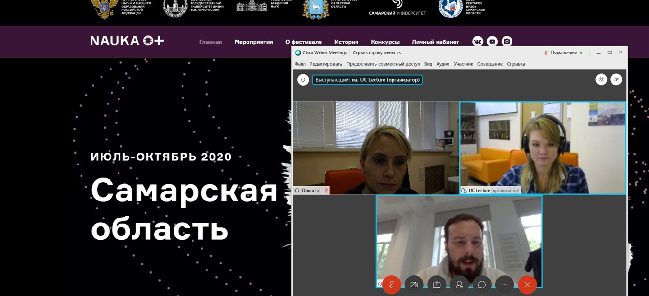Image resolution: width=649 pixels, height=296 pixels.
Task: Turn on the video camera in Webex
Action: point(414,285)
